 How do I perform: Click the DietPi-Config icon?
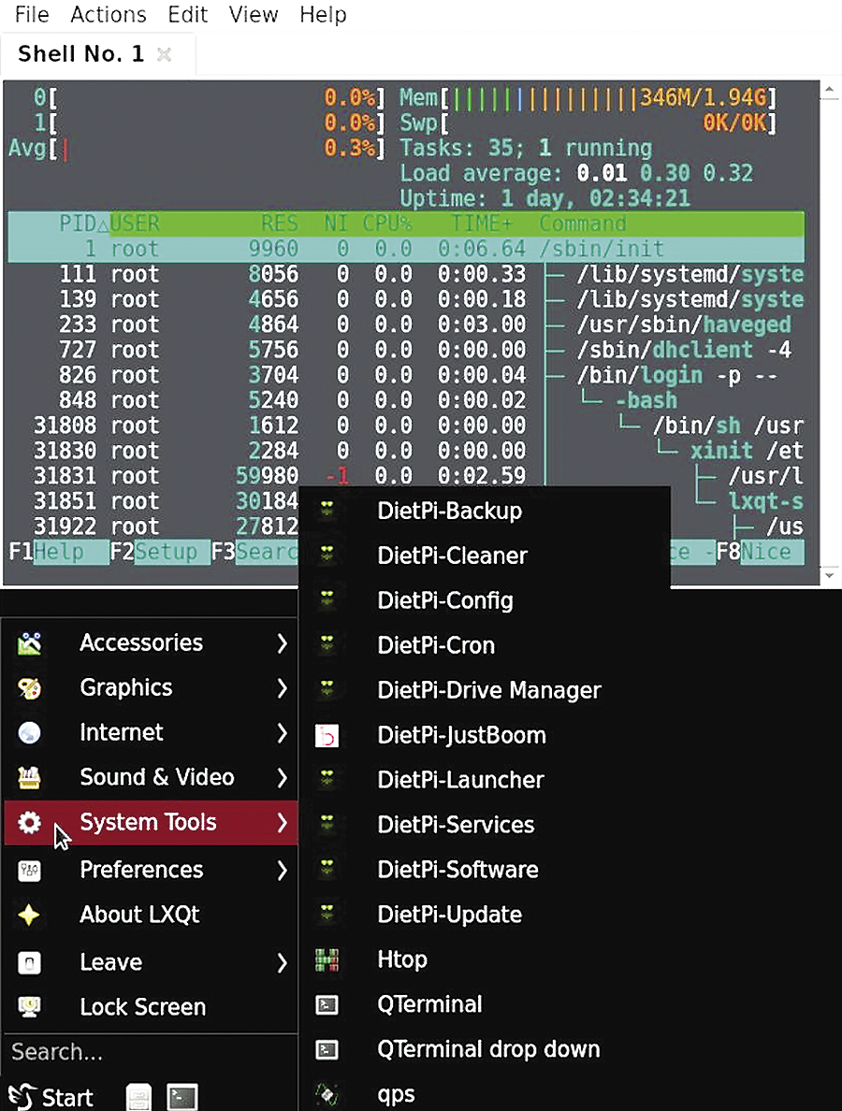point(327,600)
